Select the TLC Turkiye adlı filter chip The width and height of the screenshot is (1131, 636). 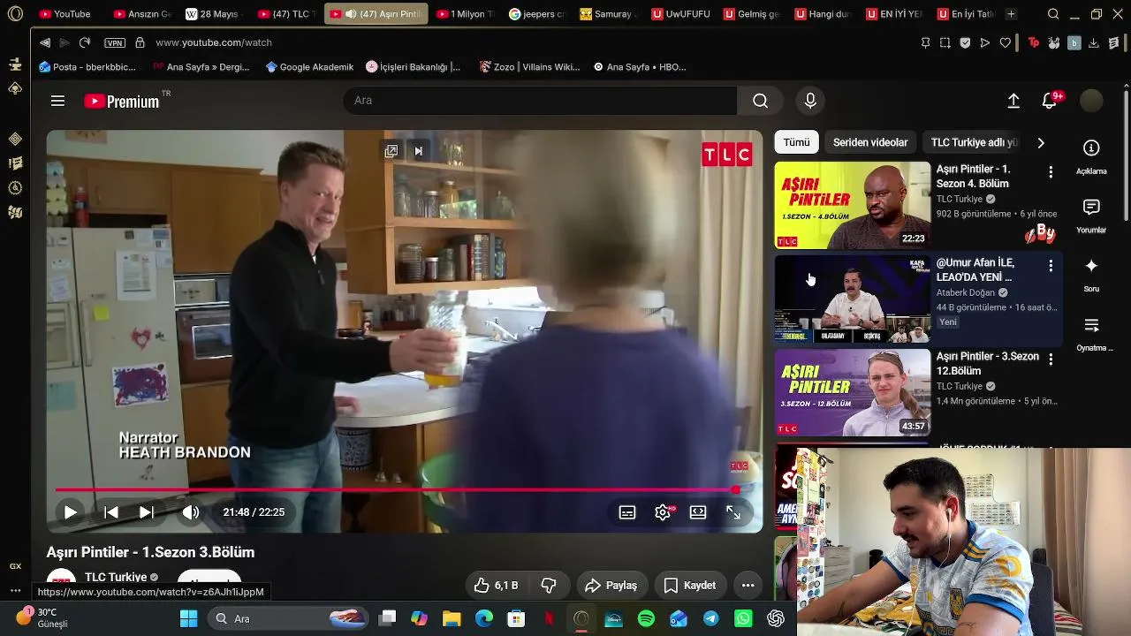975,142
